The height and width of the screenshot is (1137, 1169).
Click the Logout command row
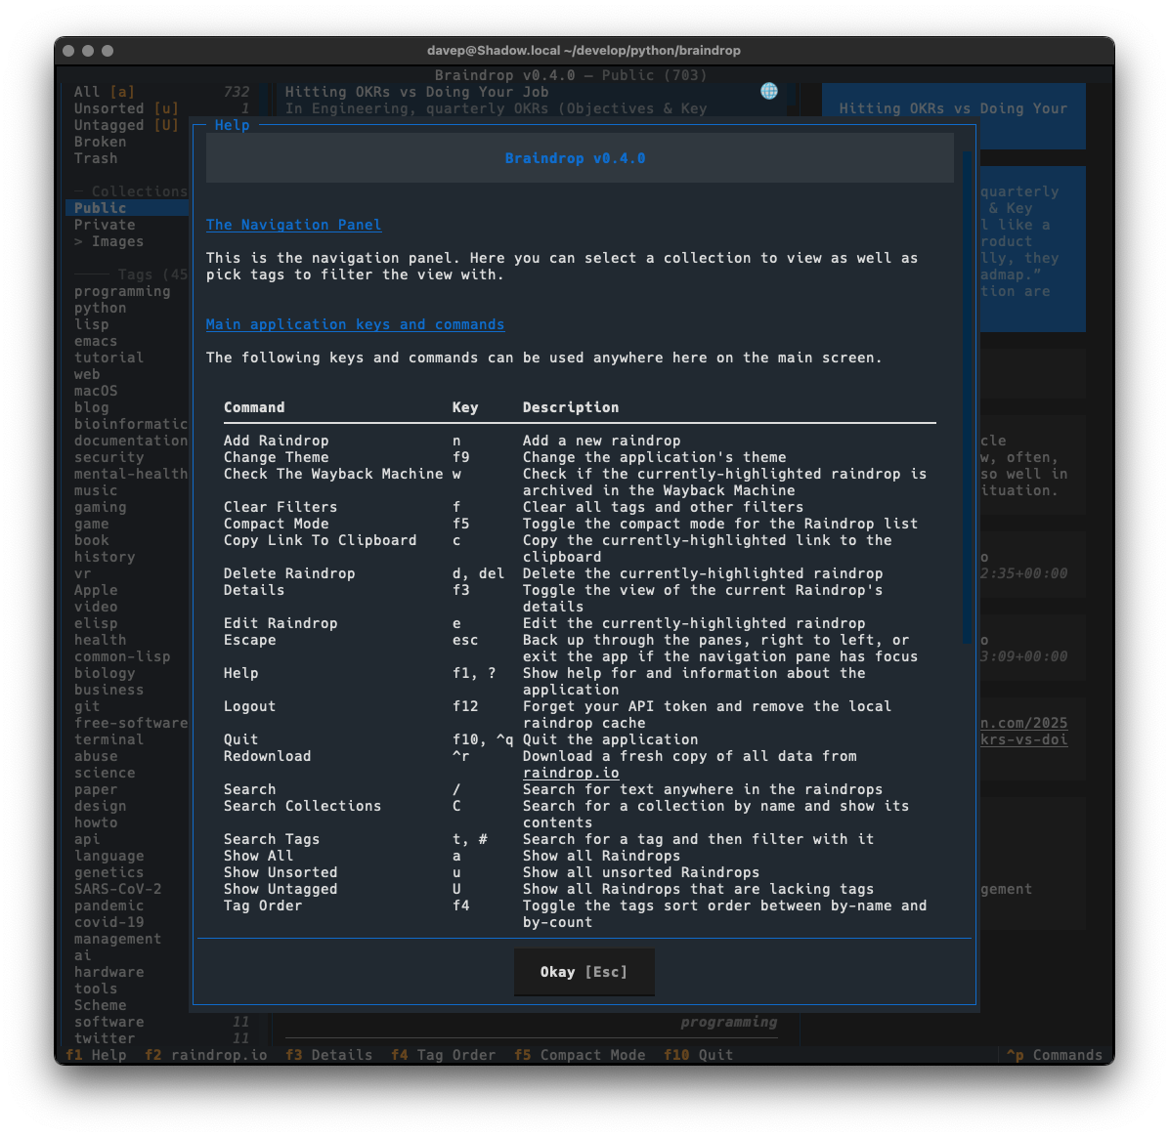pyautogui.click(x=580, y=715)
